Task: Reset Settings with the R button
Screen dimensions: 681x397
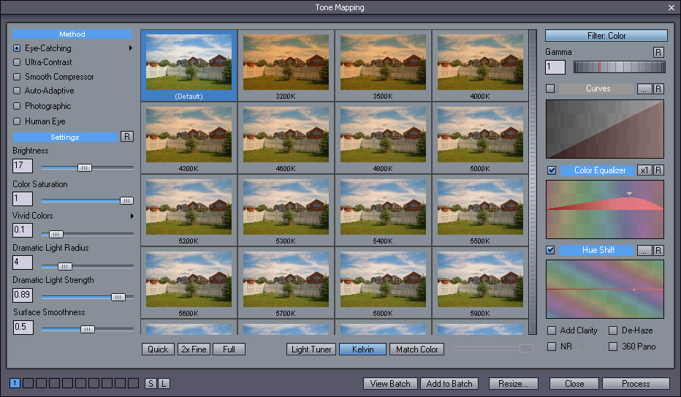Action: [127, 137]
